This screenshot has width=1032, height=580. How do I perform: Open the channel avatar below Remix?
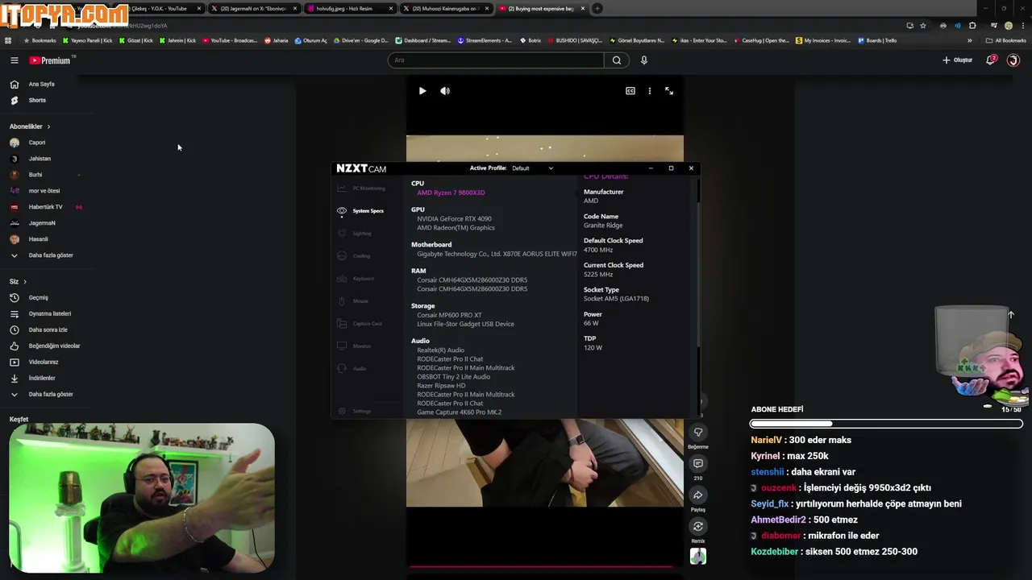pyautogui.click(x=698, y=557)
